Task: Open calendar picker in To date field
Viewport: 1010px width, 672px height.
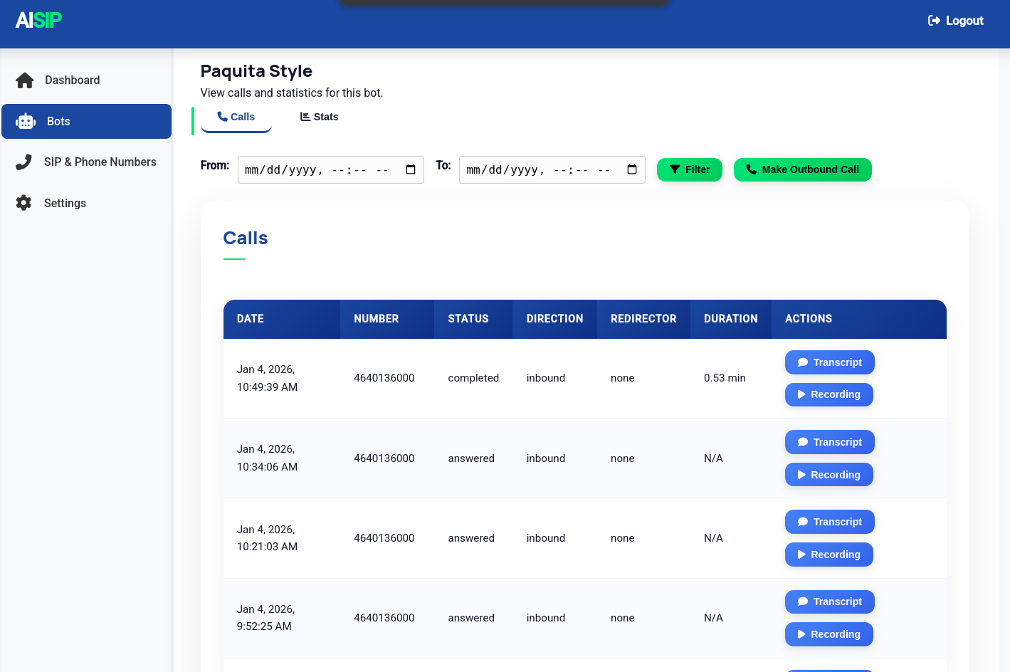Action: [x=632, y=169]
